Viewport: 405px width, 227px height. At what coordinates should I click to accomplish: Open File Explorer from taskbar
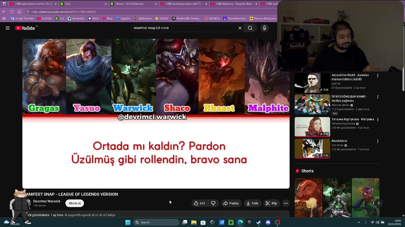click(x=194, y=222)
